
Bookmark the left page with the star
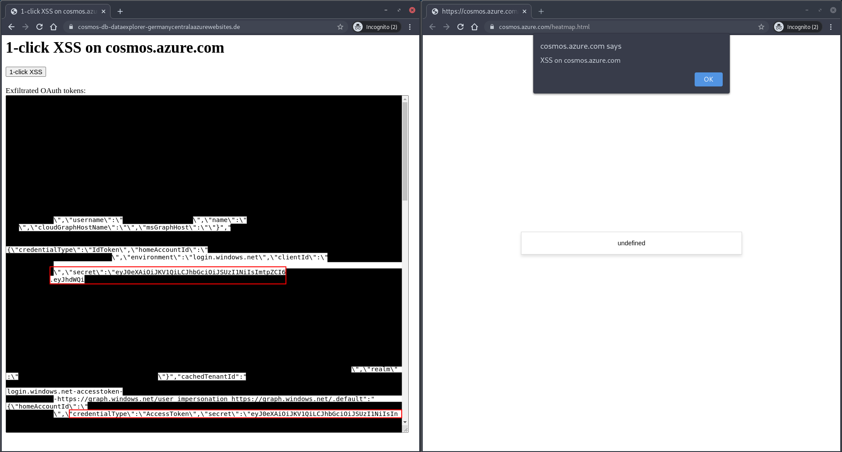340,27
